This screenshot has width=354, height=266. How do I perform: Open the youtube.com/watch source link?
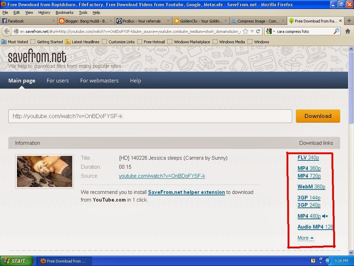click(162, 176)
